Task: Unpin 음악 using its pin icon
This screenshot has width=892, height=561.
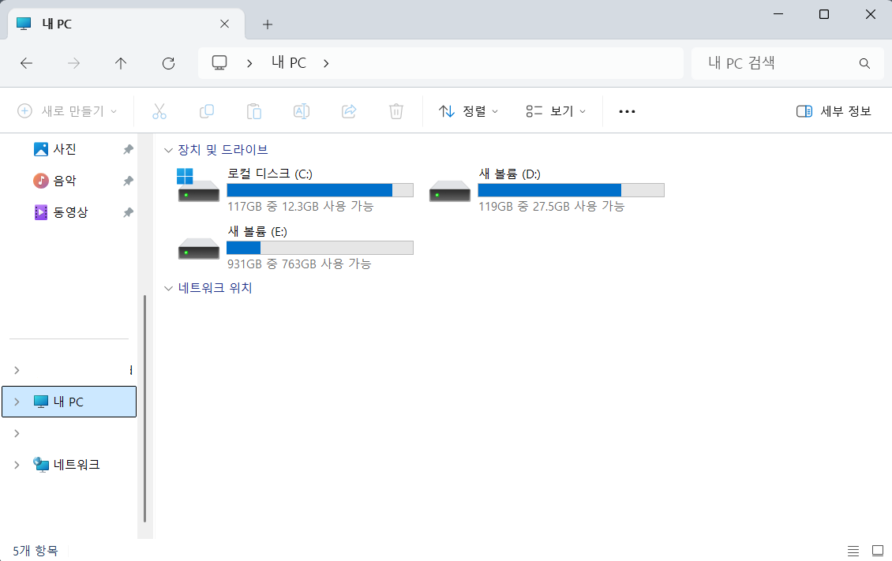Action: click(128, 181)
